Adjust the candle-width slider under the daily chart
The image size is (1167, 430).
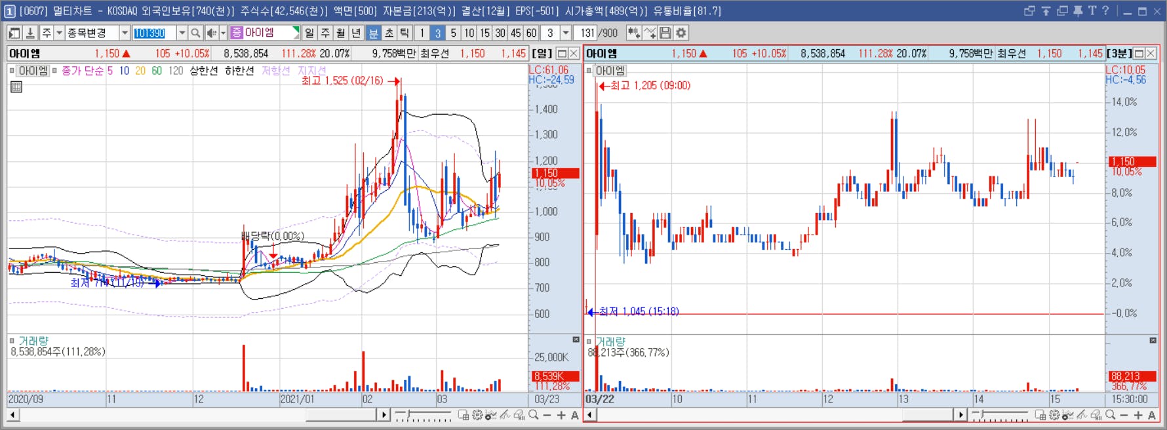point(423,415)
